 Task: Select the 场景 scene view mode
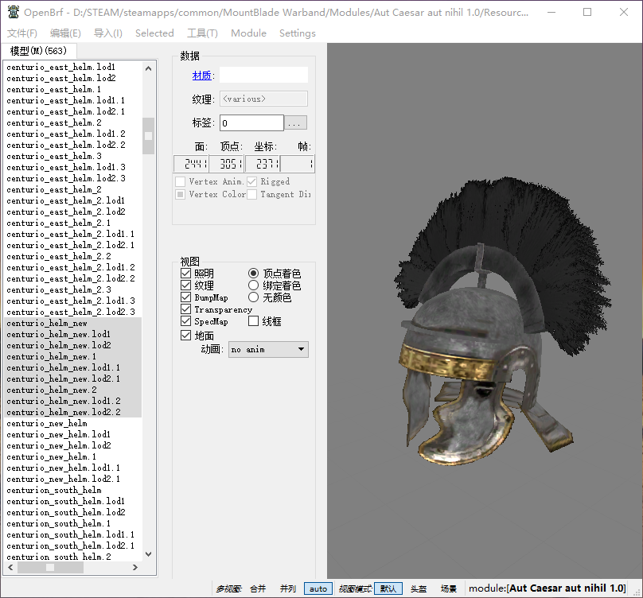click(x=449, y=589)
